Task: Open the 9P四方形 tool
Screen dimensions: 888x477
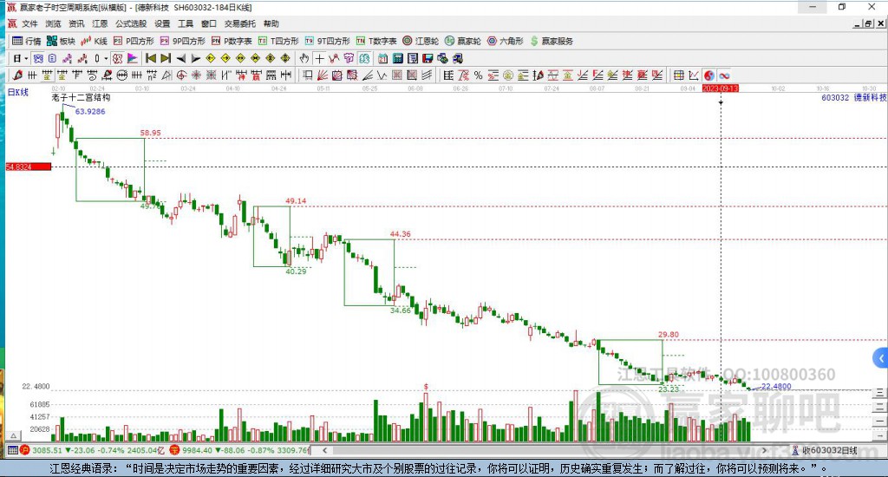Action: 182,41
